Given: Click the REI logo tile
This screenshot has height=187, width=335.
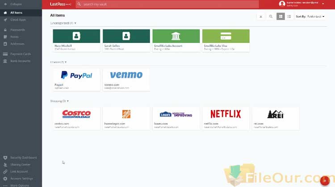Looking at the screenshot, I should point(276,114).
